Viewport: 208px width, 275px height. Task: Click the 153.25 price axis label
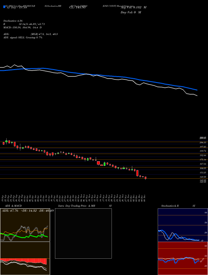pos(203,172)
